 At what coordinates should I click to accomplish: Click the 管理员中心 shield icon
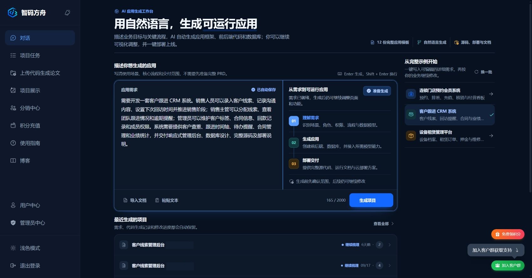(x=13, y=223)
